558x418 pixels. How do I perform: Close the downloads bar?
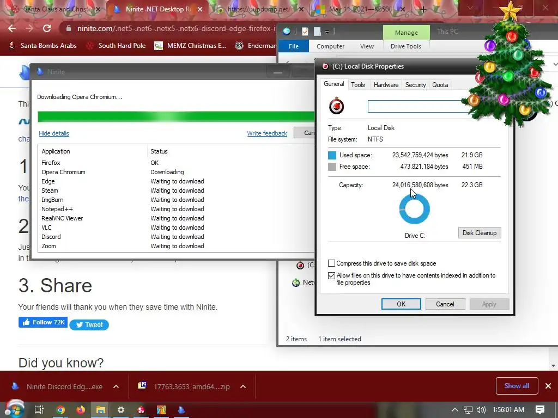click(x=548, y=386)
